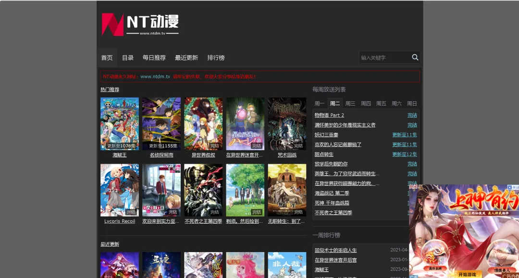The image size is (519, 278).
Task: Click 开始游戏 button in the ad
Action: click(x=467, y=274)
